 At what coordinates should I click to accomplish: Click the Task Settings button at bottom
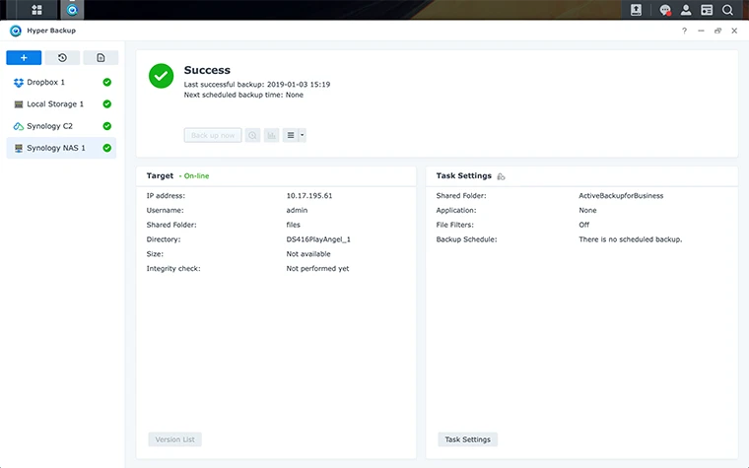click(467, 439)
